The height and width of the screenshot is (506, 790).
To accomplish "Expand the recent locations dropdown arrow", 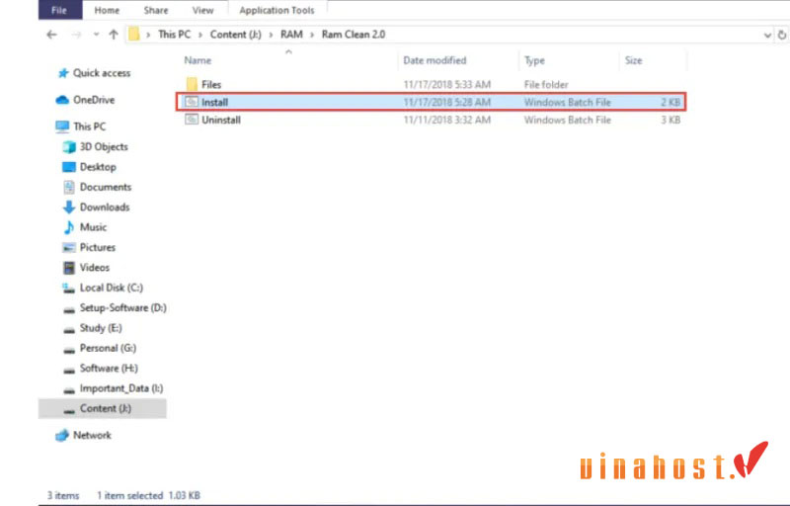I will [x=96, y=35].
